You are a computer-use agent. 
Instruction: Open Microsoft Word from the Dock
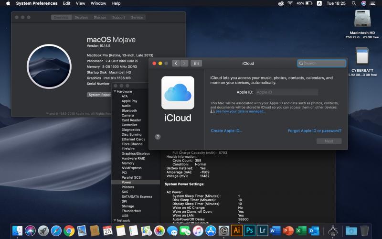click(276, 230)
